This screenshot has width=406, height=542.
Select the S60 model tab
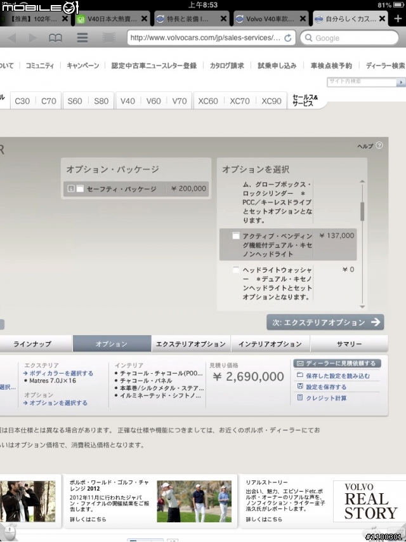[75, 101]
